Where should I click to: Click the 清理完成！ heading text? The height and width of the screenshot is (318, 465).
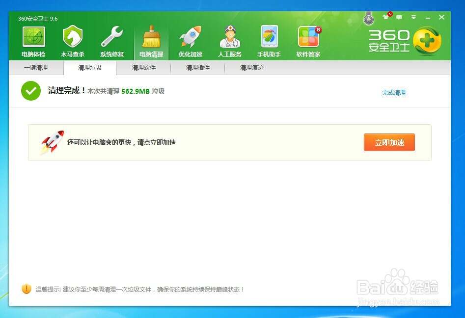point(67,90)
